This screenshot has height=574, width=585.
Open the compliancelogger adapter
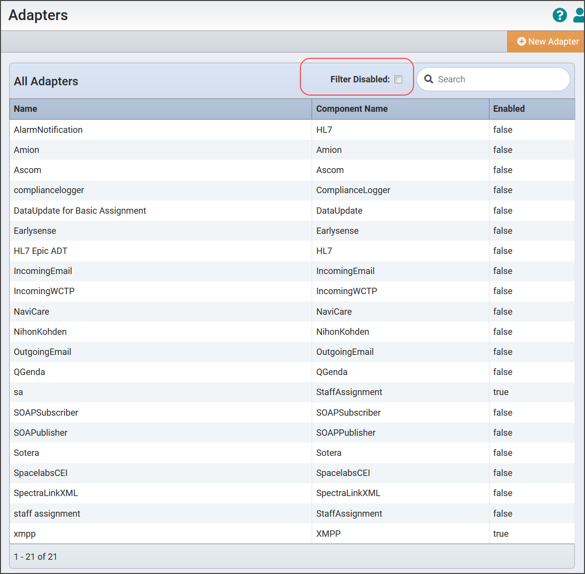49,190
